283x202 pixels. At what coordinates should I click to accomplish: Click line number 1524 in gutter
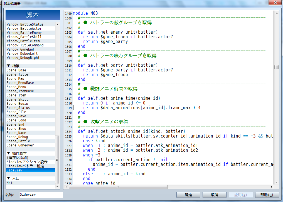68,132
